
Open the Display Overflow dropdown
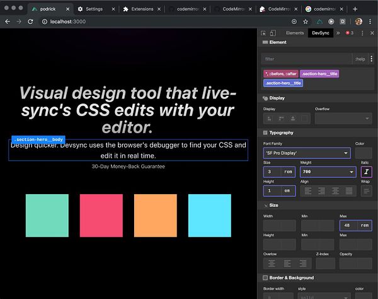pos(343,119)
